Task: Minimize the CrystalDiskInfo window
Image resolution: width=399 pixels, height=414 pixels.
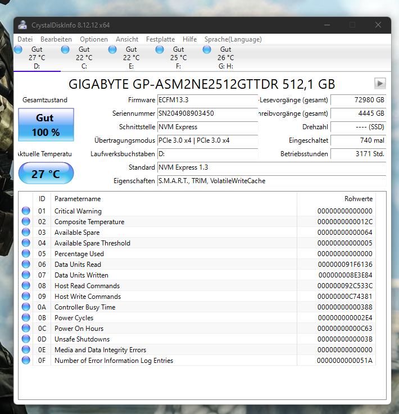Action: pyautogui.click(x=327, y=25)
